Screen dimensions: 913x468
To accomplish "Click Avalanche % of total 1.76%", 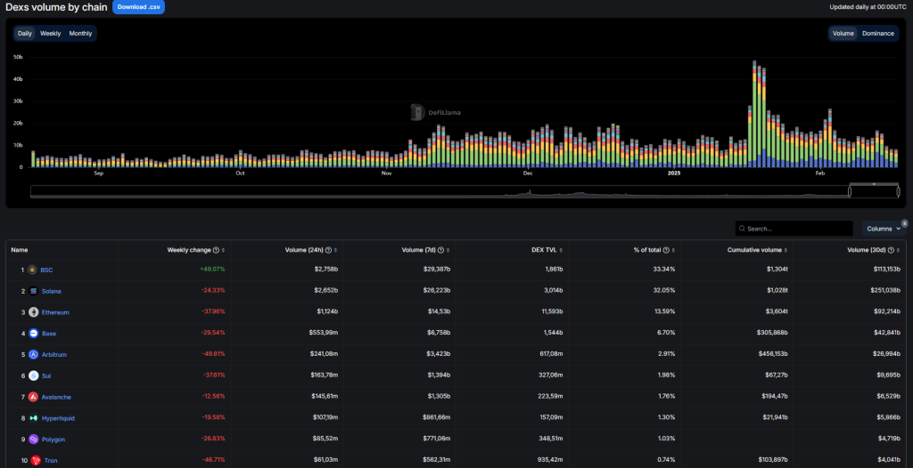I will tap(668, 397).
